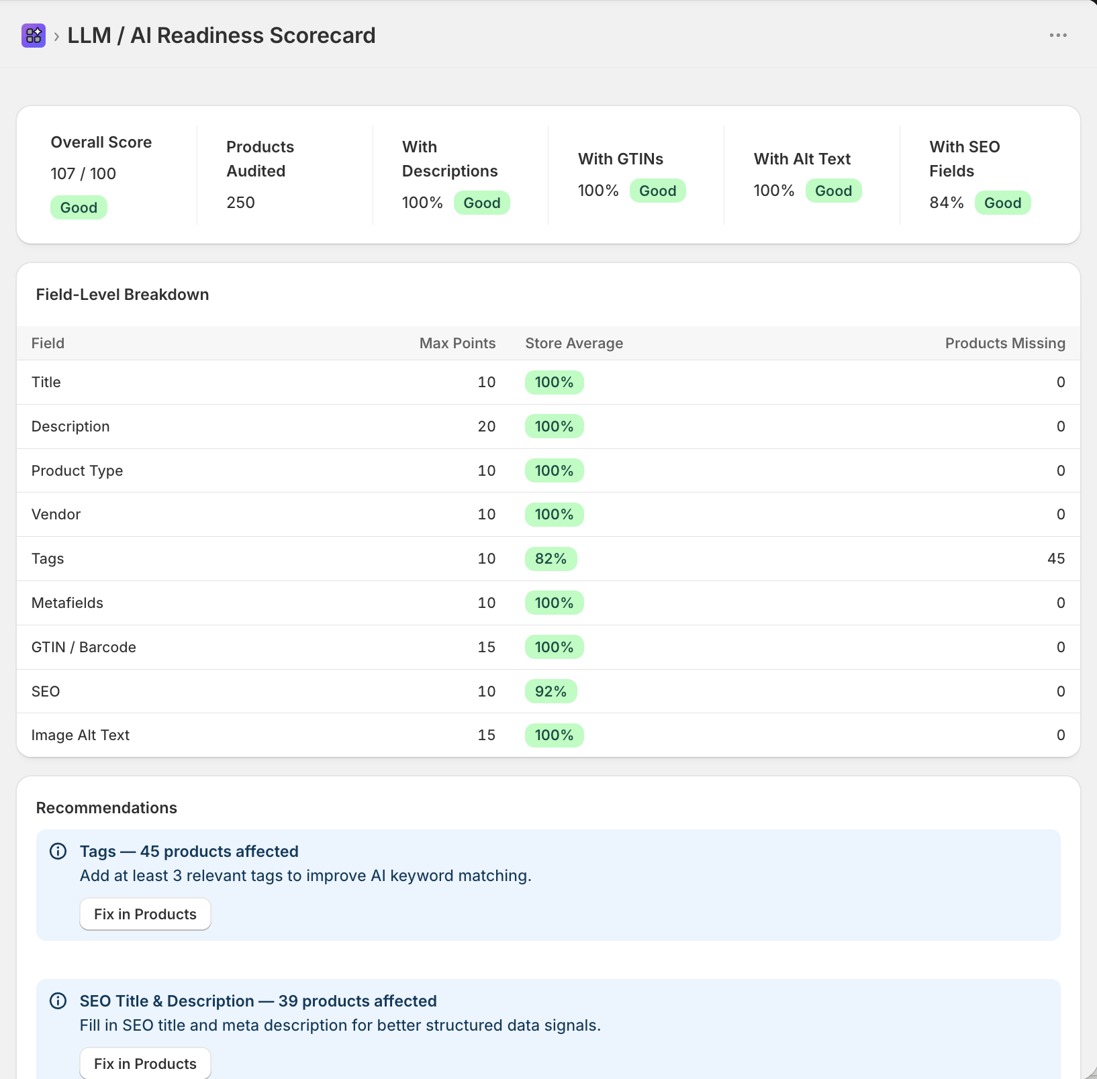Screen dimensions: 1097x1079
Task: Click info icon on Tags recommendation
Action: (x=58, y=852)
